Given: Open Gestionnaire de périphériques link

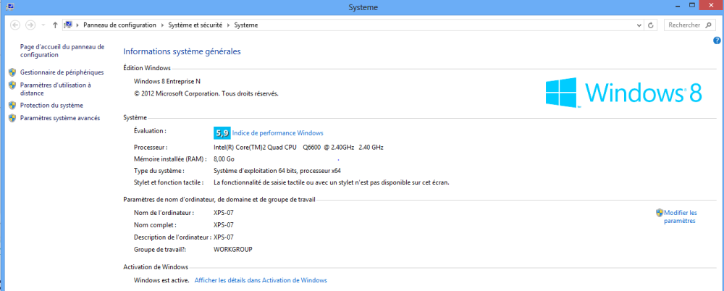Looking at the screenshot, I should 62,72.
